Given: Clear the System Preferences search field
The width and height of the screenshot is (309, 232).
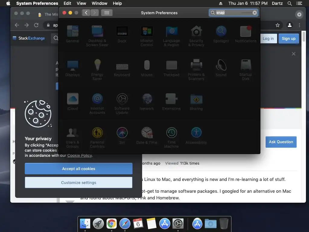Looking at the screenshot, I should (x=255, y=13).
